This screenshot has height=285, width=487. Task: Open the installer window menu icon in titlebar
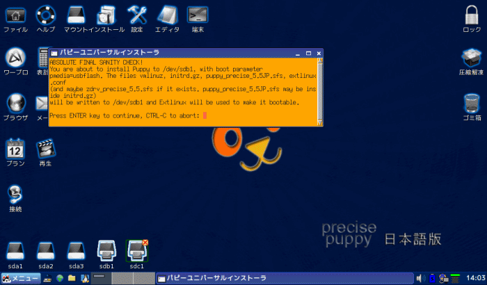pyautogui.click(x=54, y=53)
